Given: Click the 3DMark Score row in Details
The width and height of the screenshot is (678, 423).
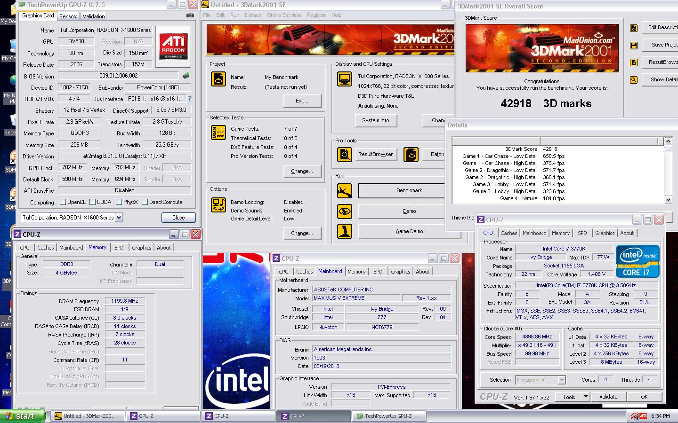Looking at the screenshot, I should coord(557,149).
